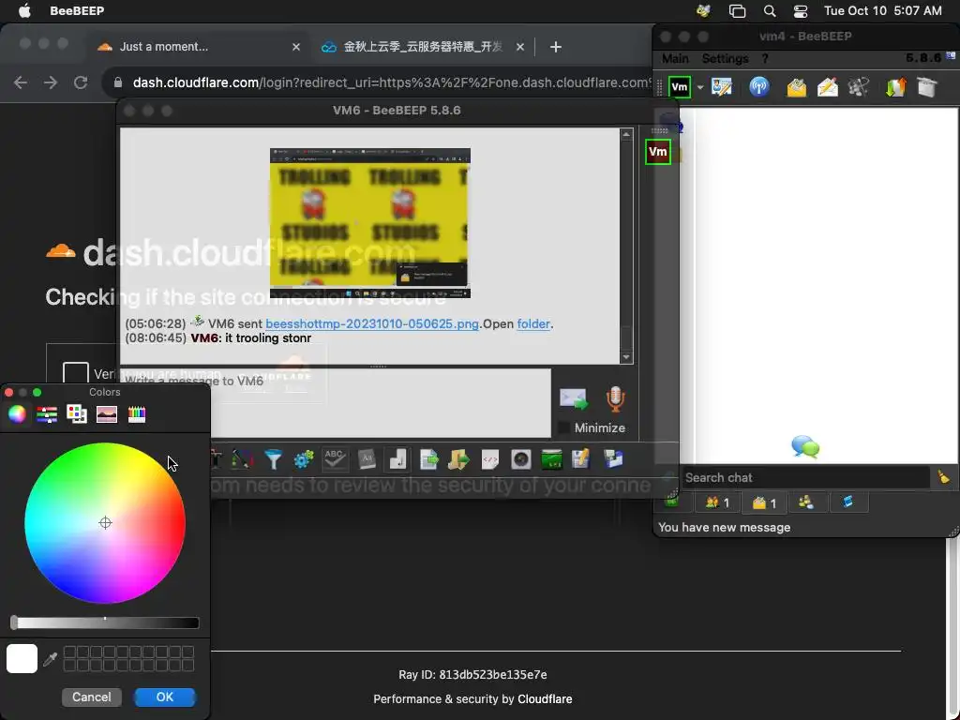Open the ? help menu in BeeBEEP
Screen dimensions: 960x720
pos(765,59)
